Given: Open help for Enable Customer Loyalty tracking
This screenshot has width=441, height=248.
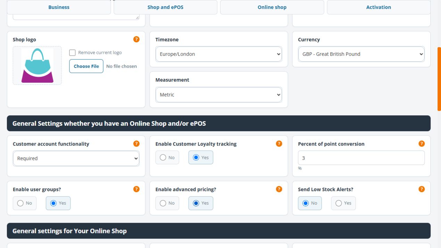Looking at the screenshot, I should tap(279, 143).
